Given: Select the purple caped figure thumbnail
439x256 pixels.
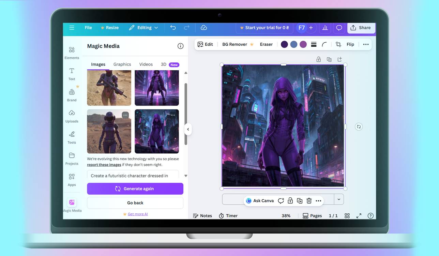Looking at the screenshot, I should 157,88.
